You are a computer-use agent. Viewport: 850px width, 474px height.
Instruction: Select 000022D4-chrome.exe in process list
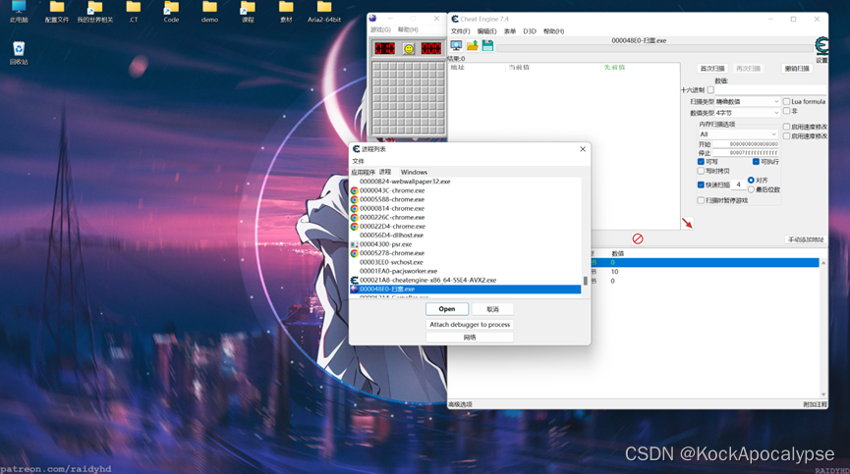point(465,226)
